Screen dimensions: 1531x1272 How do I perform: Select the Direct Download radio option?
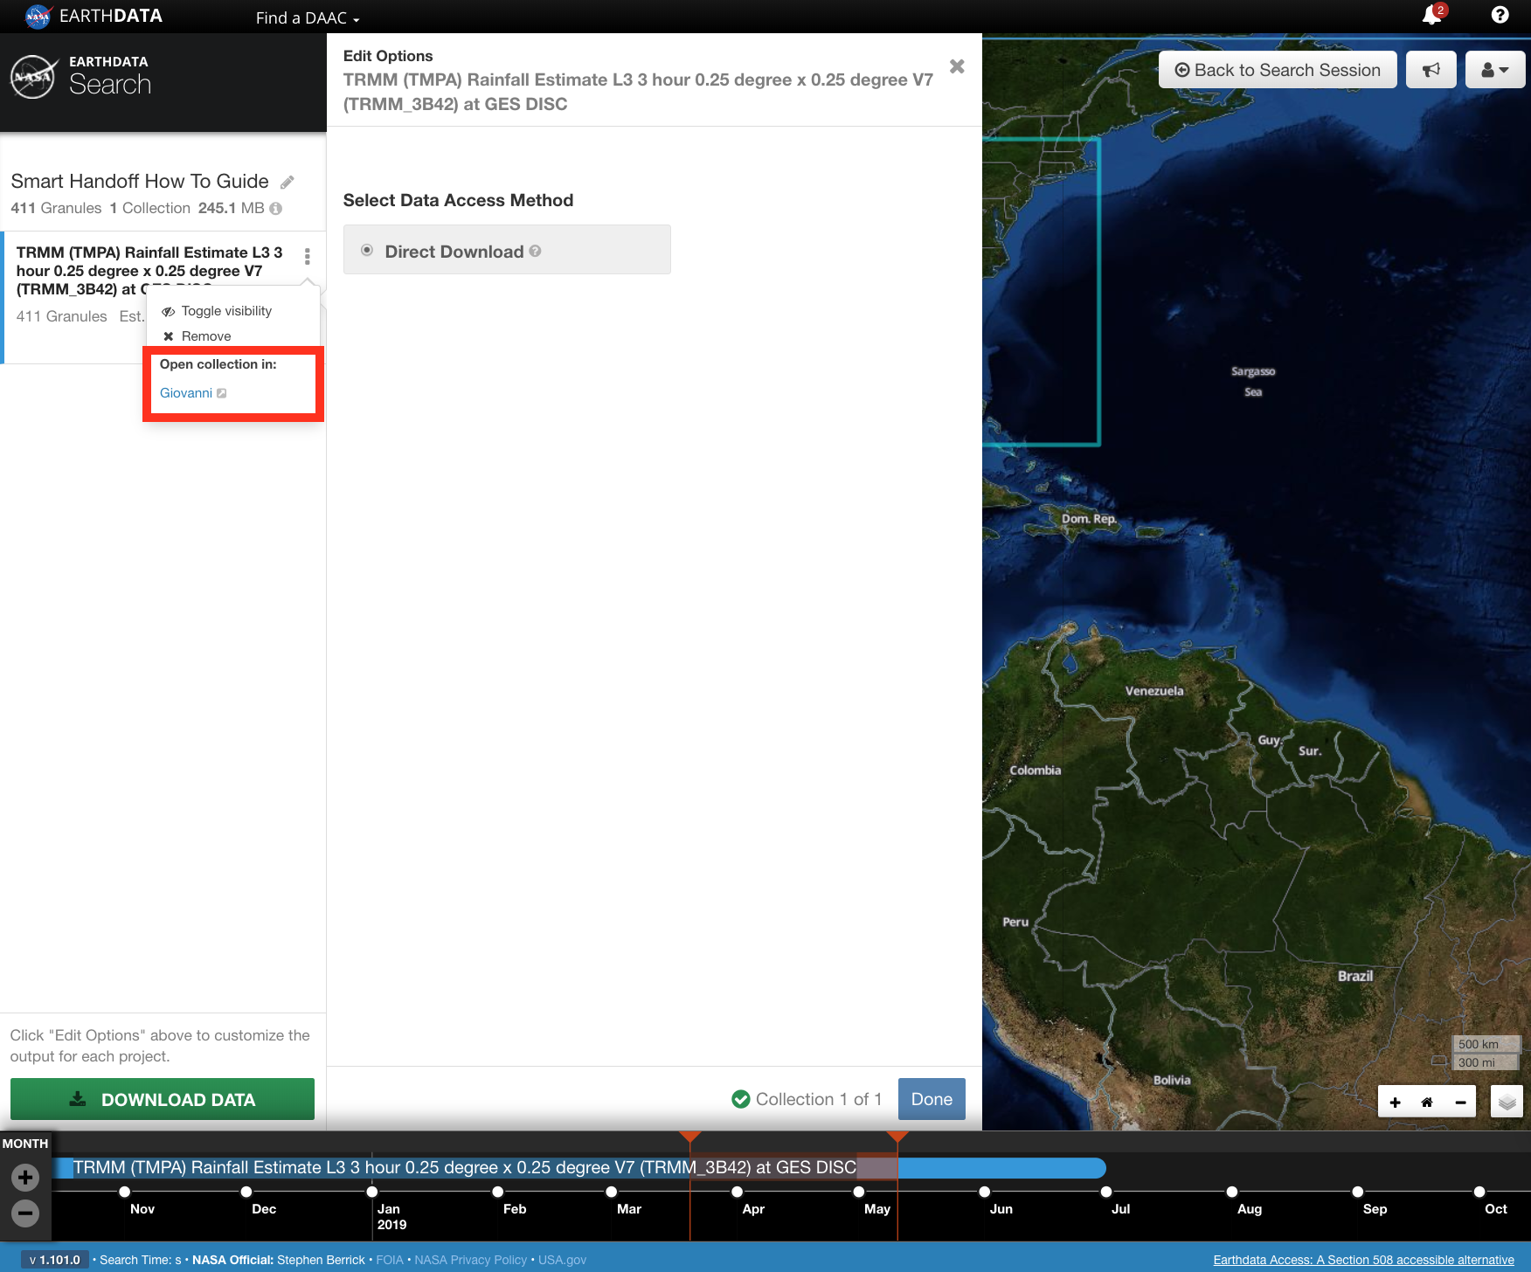tap(367, 251)
